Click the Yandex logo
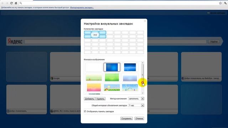The height and width of the screenshot is (128, 228). [x=15, y=41]
